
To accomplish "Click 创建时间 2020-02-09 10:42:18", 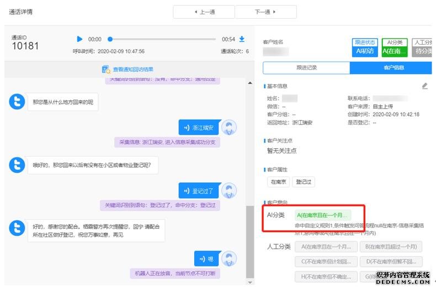I will (x=384, y=115).
